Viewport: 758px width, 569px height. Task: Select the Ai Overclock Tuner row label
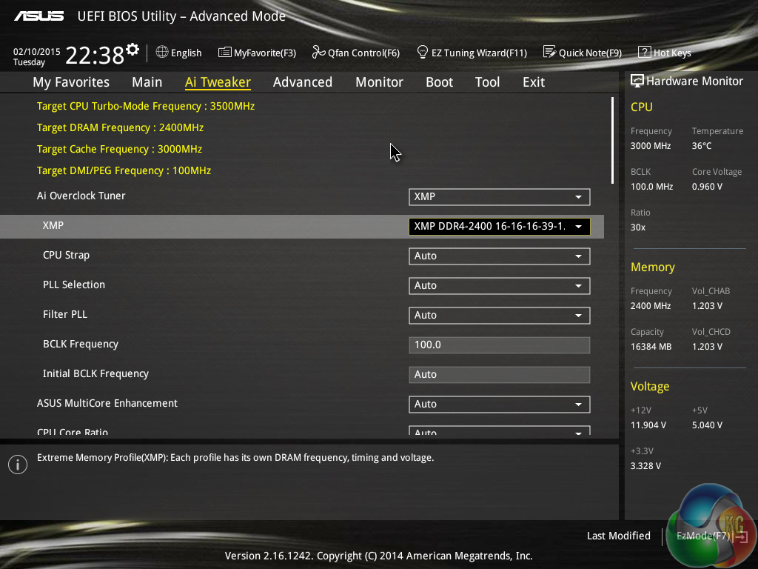tap(81, 196)
